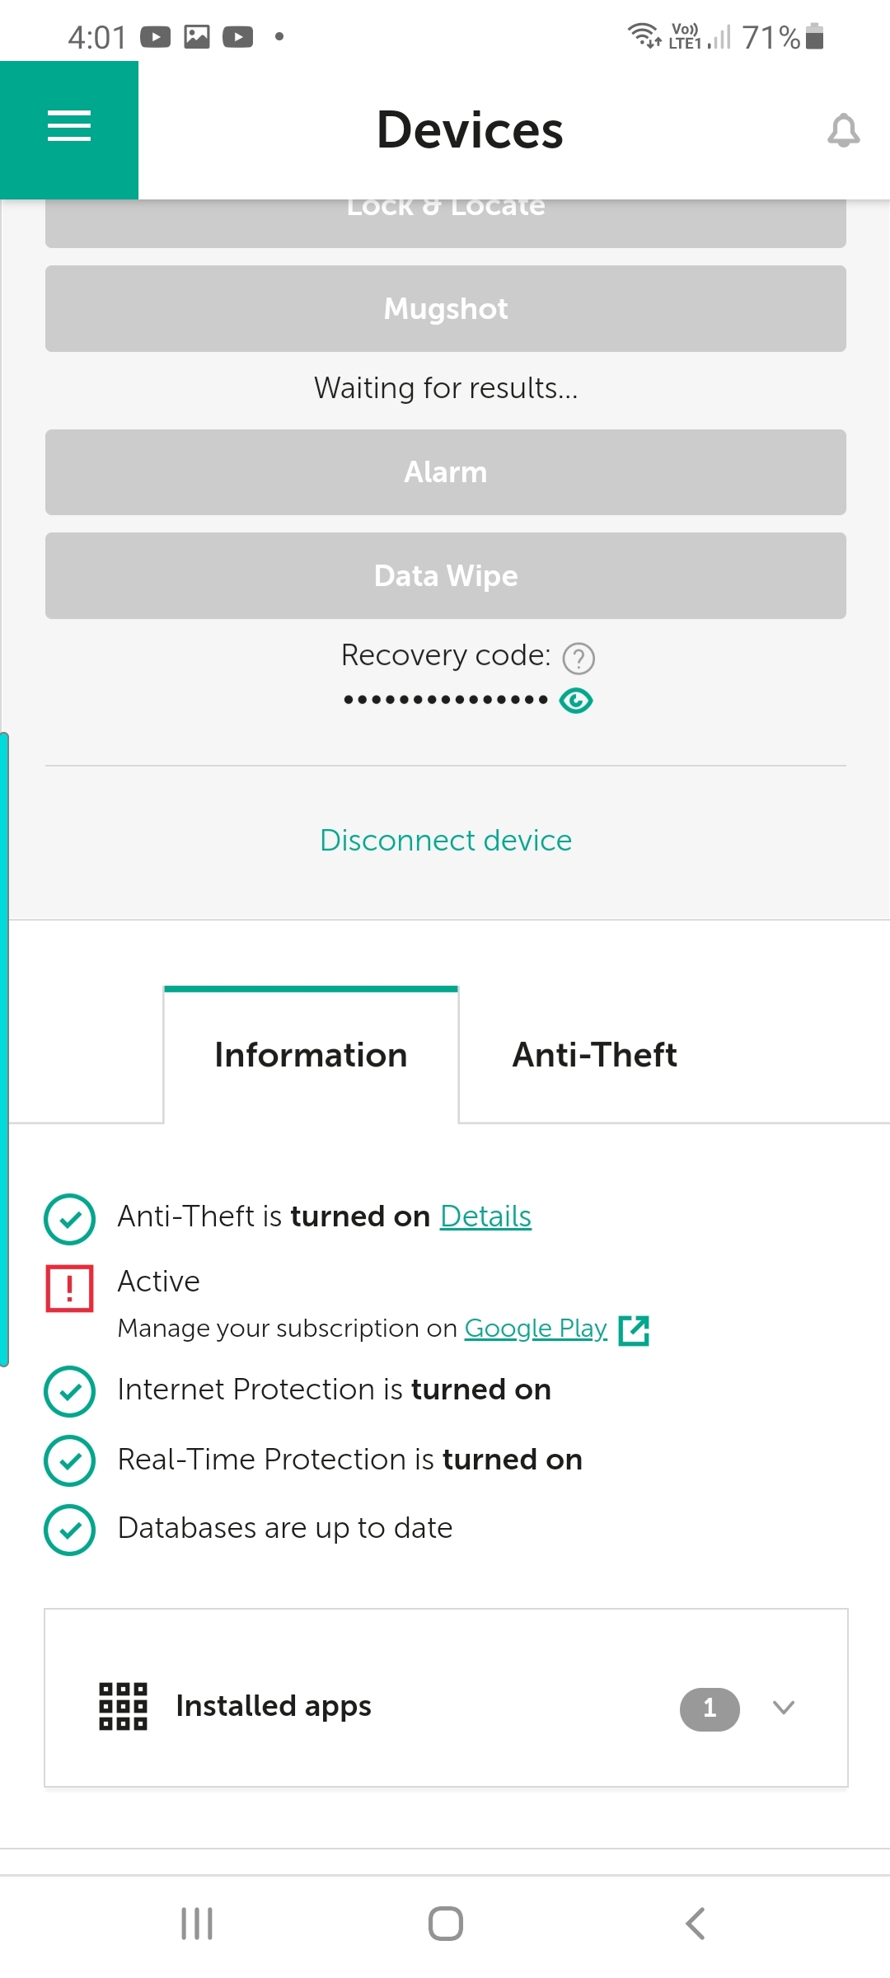This screenshot has height=1978, width=890.
Task: Click the Data Wipe button
Action: click(x=446, y=575)
